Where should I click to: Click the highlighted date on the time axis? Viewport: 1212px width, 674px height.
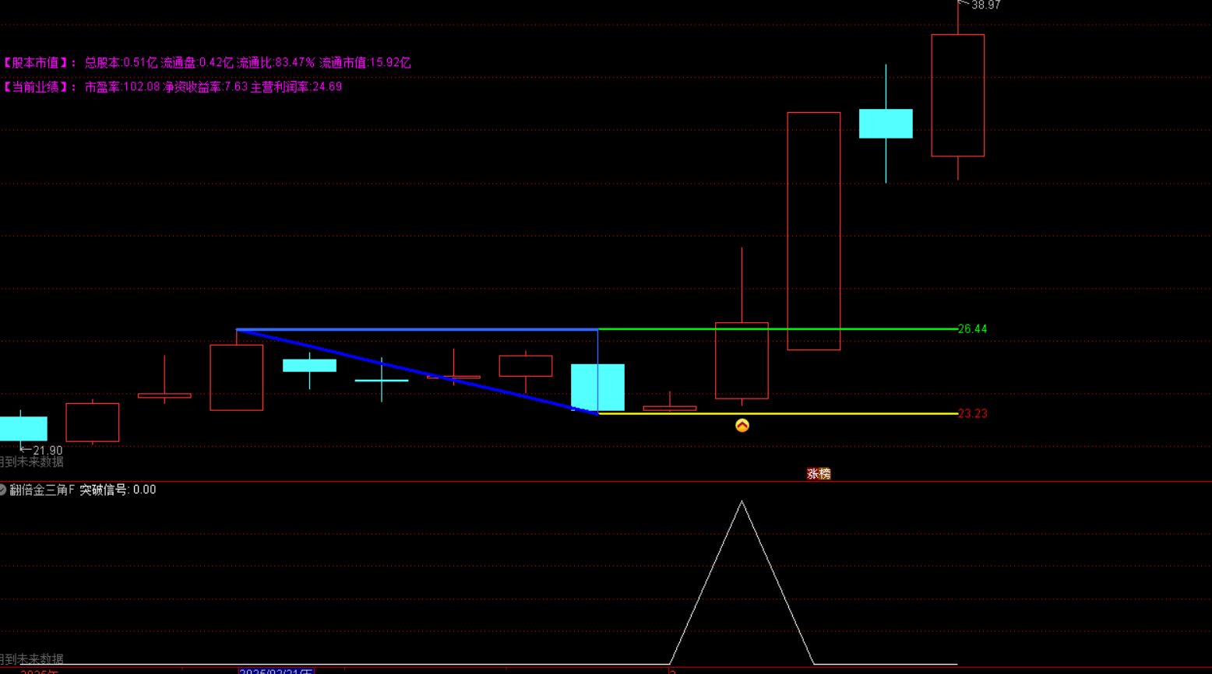[x=276, y=670]
